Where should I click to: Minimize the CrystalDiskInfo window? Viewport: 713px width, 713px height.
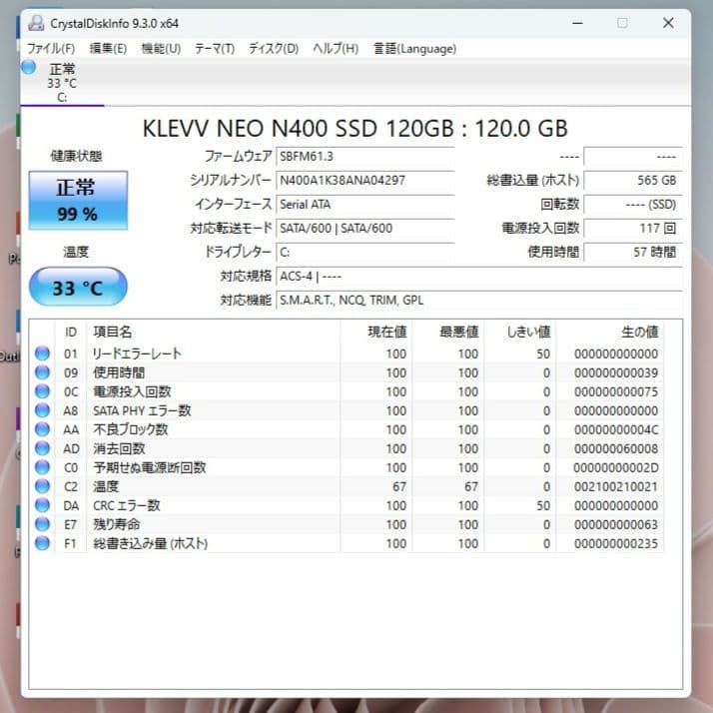coord(577,23)
